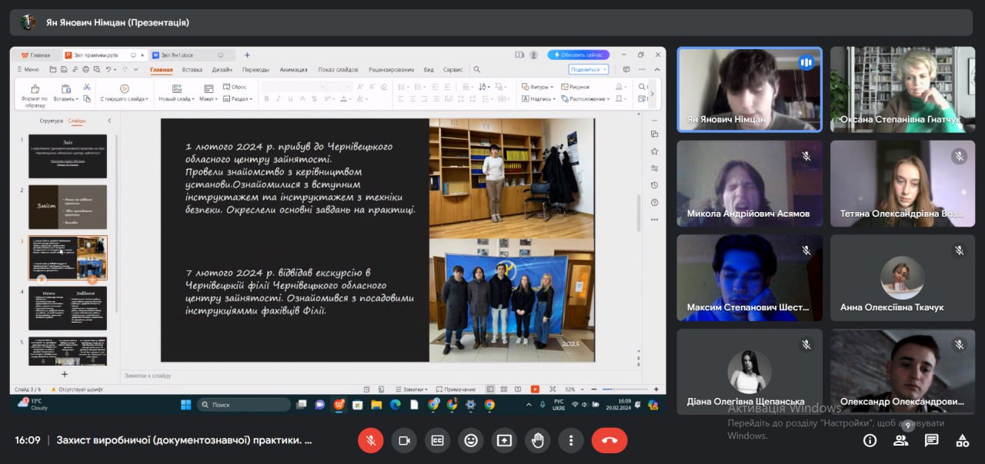985x464 pixels.
Task: Open the sliders settings icon in right sidebar
Action: click(654, 168)
